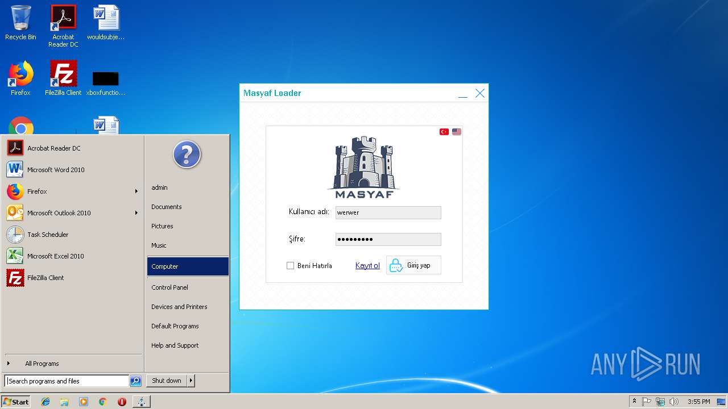Open Default Programs

[188, 326]
